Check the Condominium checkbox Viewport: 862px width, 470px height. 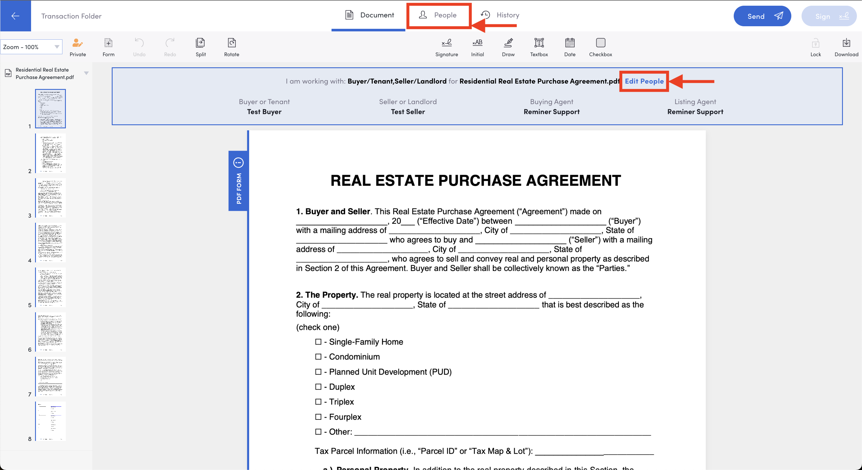pyautogui.click(x=318, y=357)
